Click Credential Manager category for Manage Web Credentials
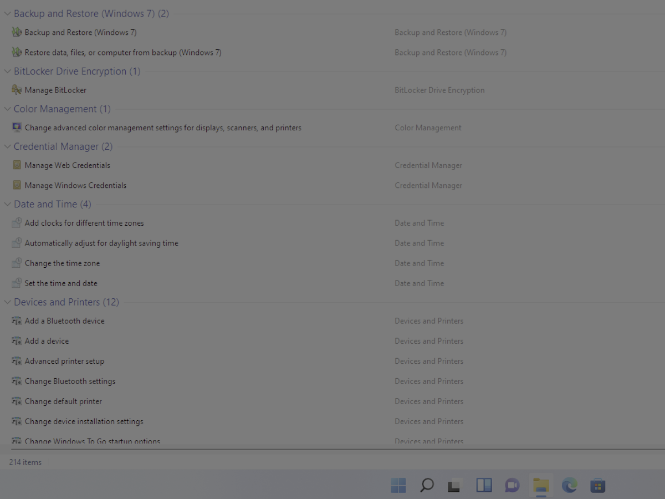This screenshot has width=665, height=499. 428,165
